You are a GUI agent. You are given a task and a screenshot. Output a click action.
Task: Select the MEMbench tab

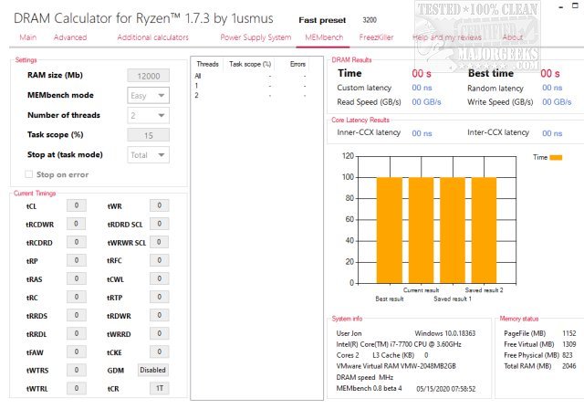point(324,37)
